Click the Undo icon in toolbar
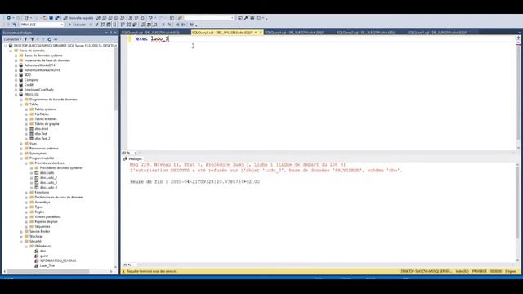 pyautogui.click(x=150, y=18)
